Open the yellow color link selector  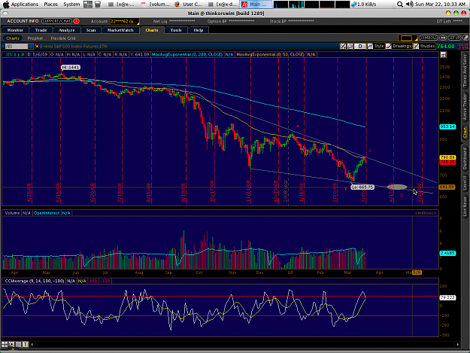click(x=408, y=38)
